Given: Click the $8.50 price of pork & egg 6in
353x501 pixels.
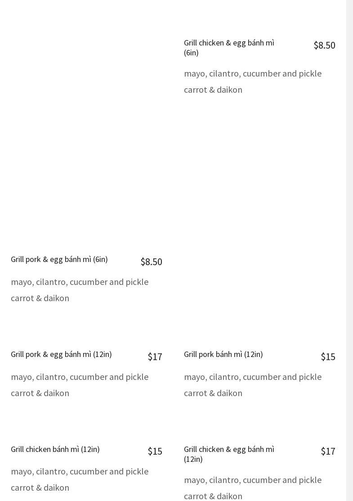Looking at the screenshot, I should [x=151, y=262].
